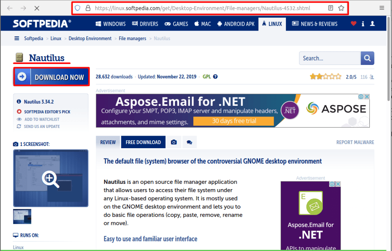Click the 30 days free trial ad button
This screenshot has height=251, width=392.
pyautogui.click(x=234, y=121)
